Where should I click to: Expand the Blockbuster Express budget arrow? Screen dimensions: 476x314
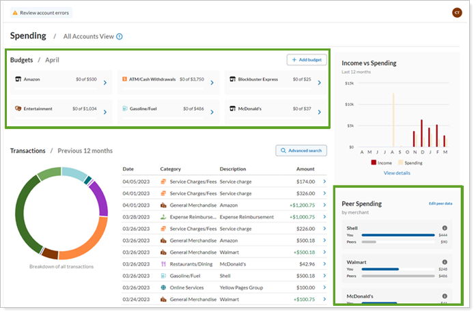319,83
